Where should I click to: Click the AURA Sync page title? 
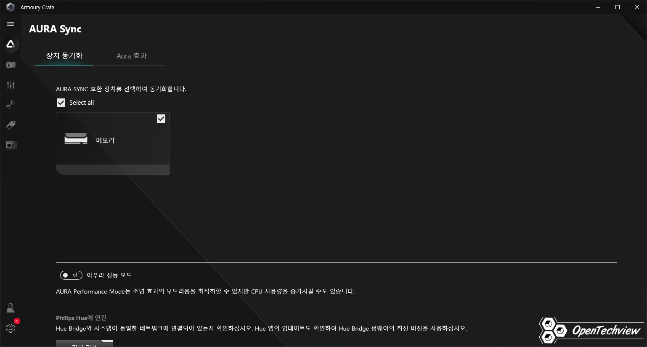pos(55,29)
